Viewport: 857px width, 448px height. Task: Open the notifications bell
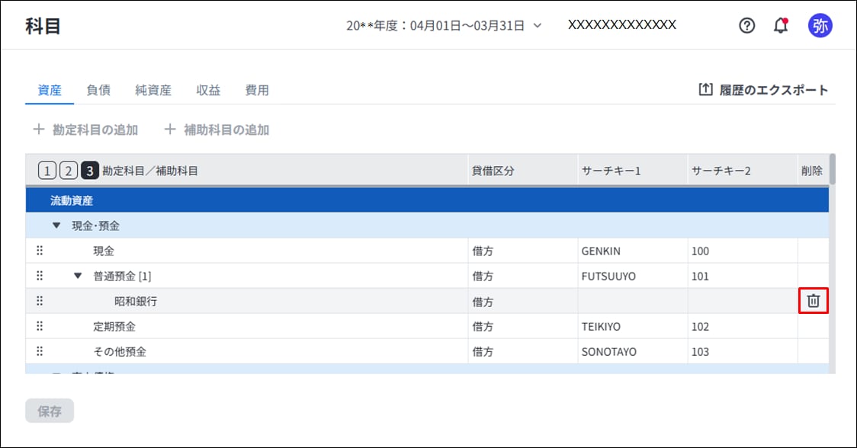coord(781,25)
